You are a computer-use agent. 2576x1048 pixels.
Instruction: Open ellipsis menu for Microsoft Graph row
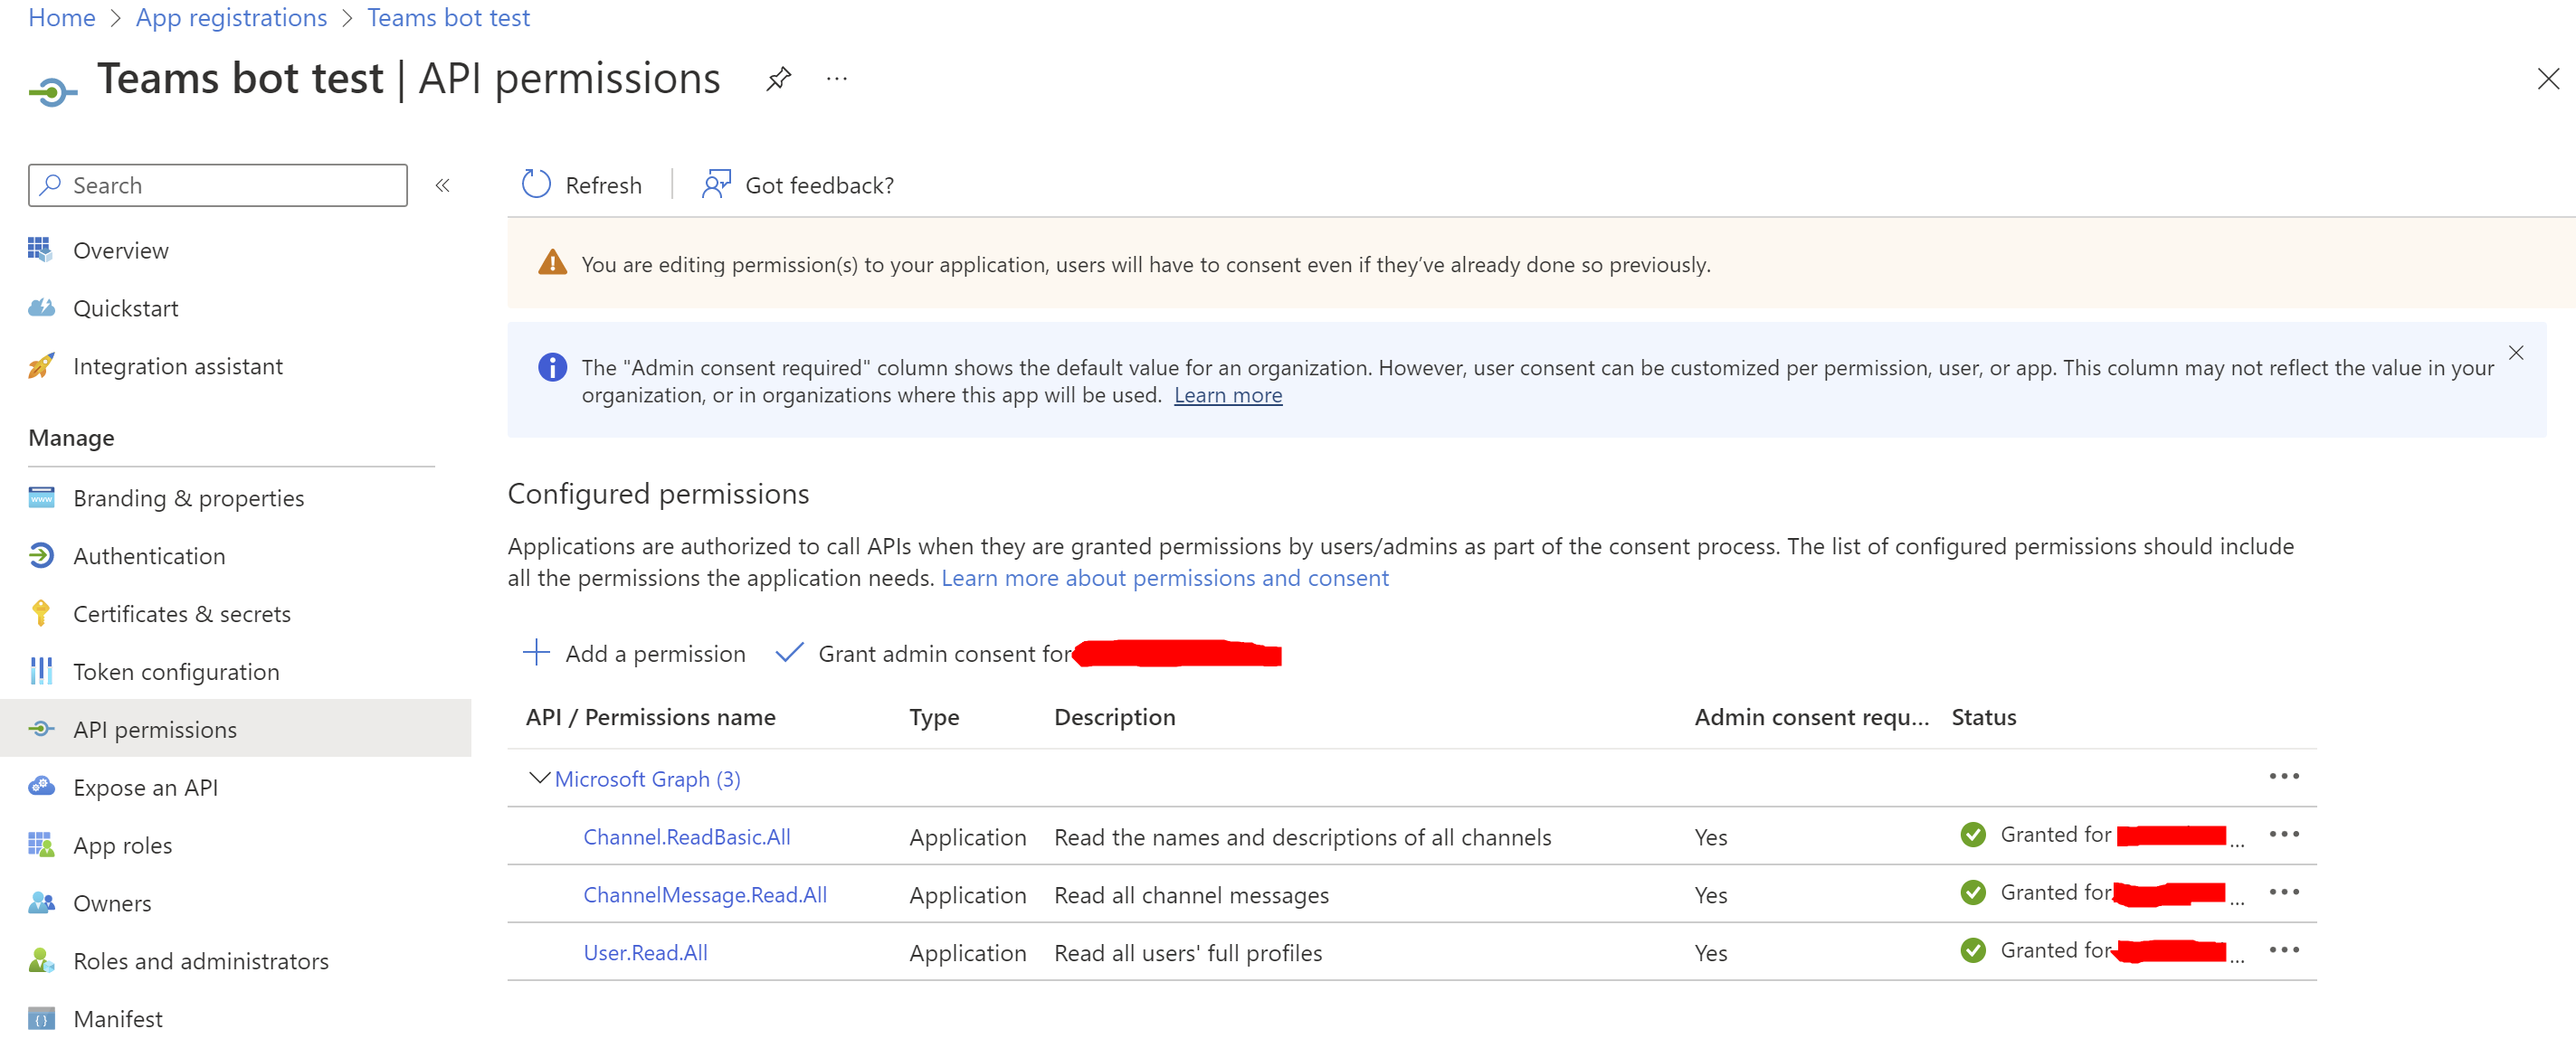pyautogui.click(x=2283, y=776)
